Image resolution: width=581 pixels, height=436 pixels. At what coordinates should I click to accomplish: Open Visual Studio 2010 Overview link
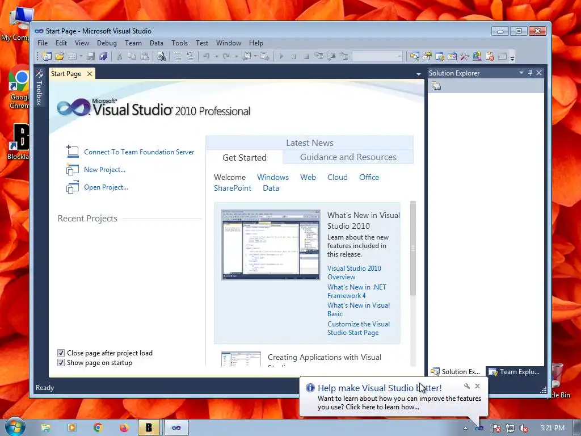(x=354, y=272)
